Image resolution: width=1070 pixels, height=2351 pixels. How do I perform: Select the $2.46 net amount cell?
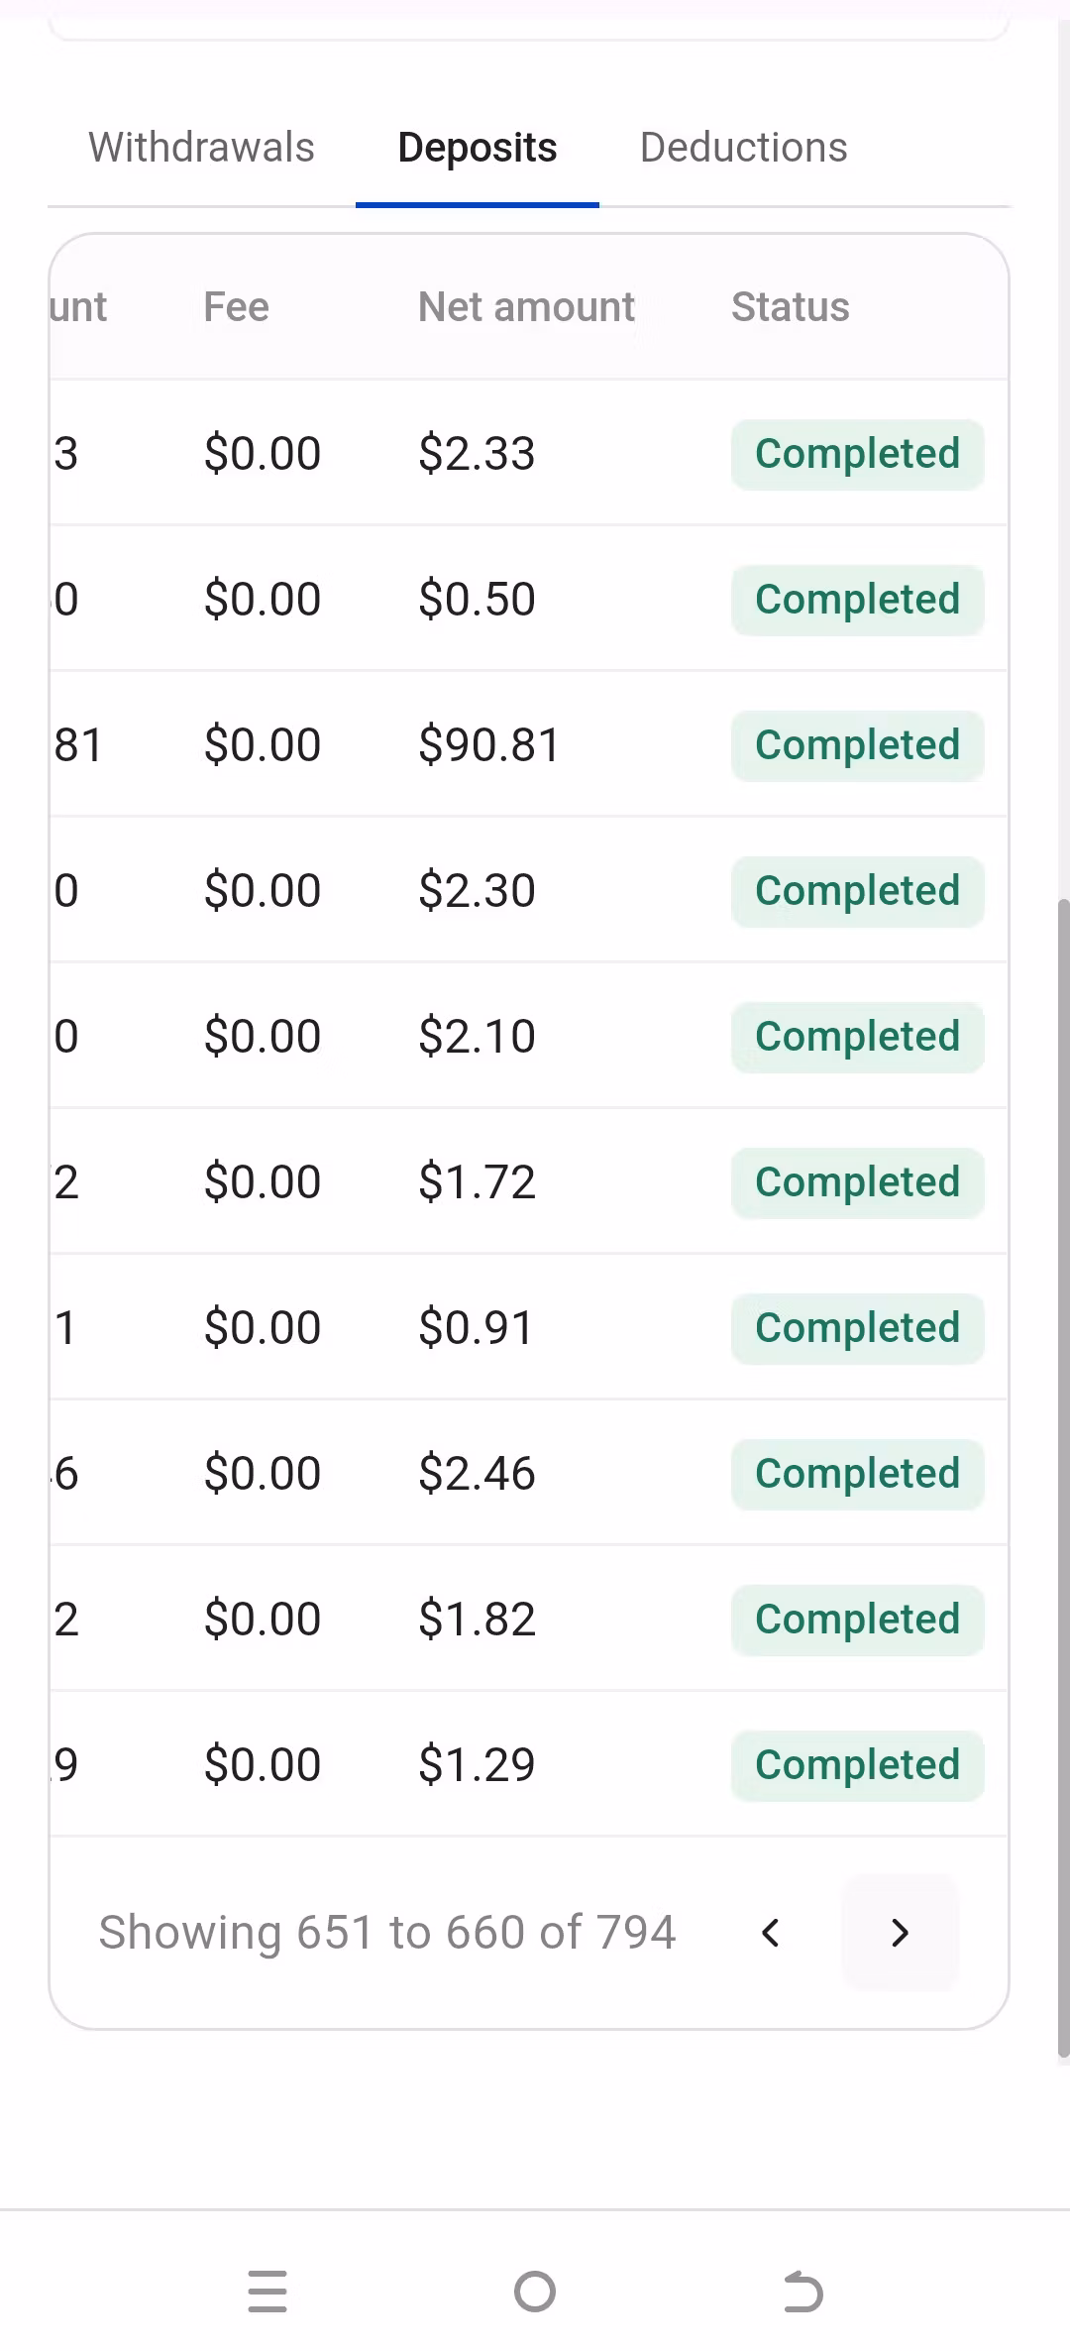click(477, 1474)
